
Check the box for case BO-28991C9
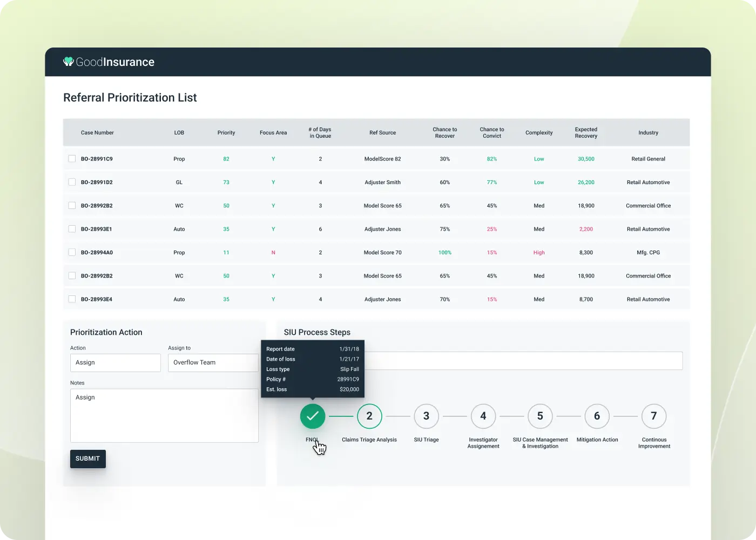click(x=72, y=159)
